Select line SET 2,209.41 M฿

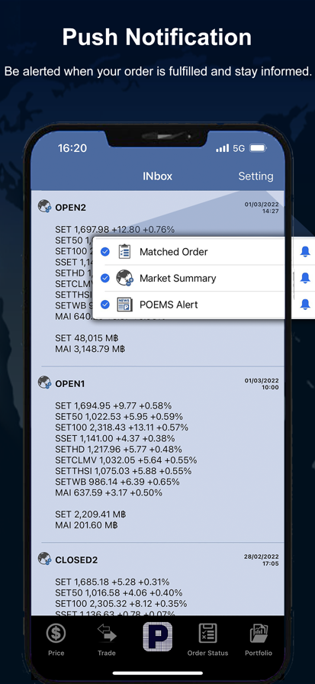click(91, 515)
